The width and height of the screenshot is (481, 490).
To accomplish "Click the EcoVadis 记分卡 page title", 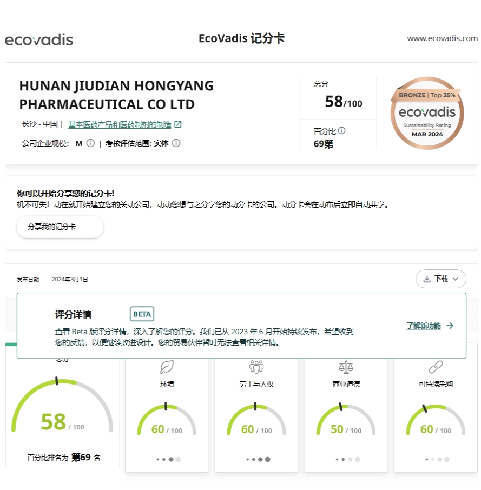I will 242,38.
